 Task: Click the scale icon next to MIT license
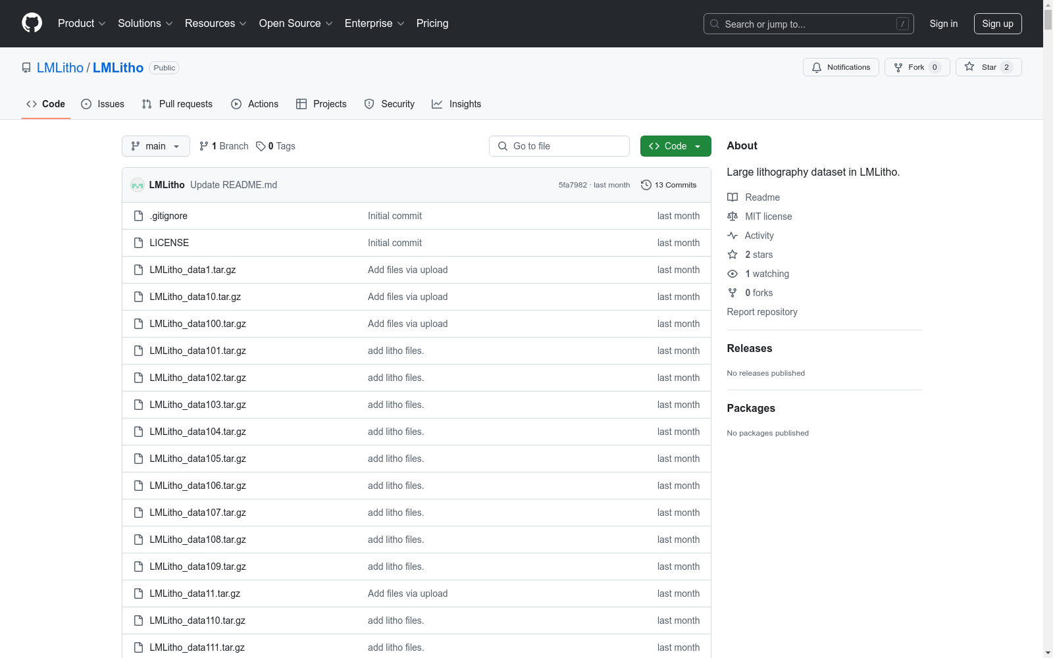coord(732,216)
